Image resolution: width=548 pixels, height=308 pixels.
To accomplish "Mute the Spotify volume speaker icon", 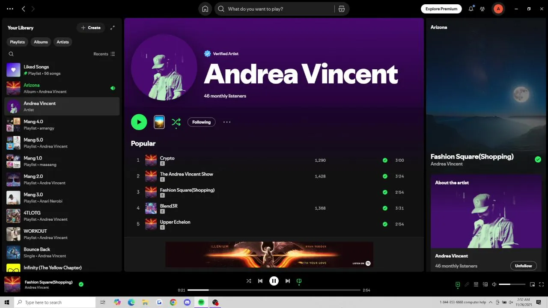I will click(494, 284).
